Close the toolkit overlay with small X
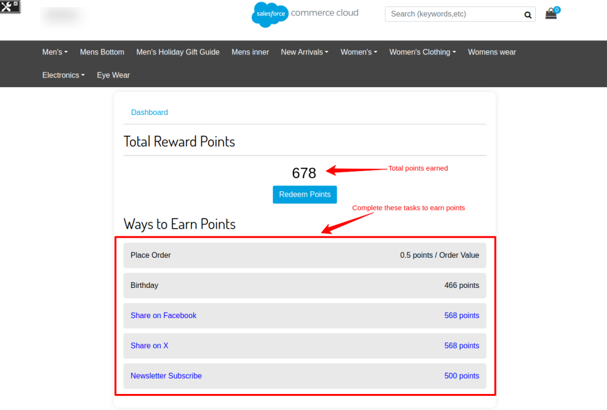 (16, 4)
